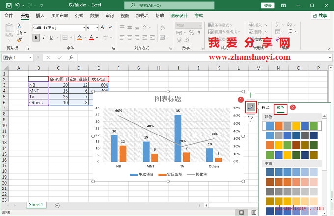Choose the orange monochrome palette row
Screen dimensions: 334x216
pyautogui.click(x=292, y=182)
